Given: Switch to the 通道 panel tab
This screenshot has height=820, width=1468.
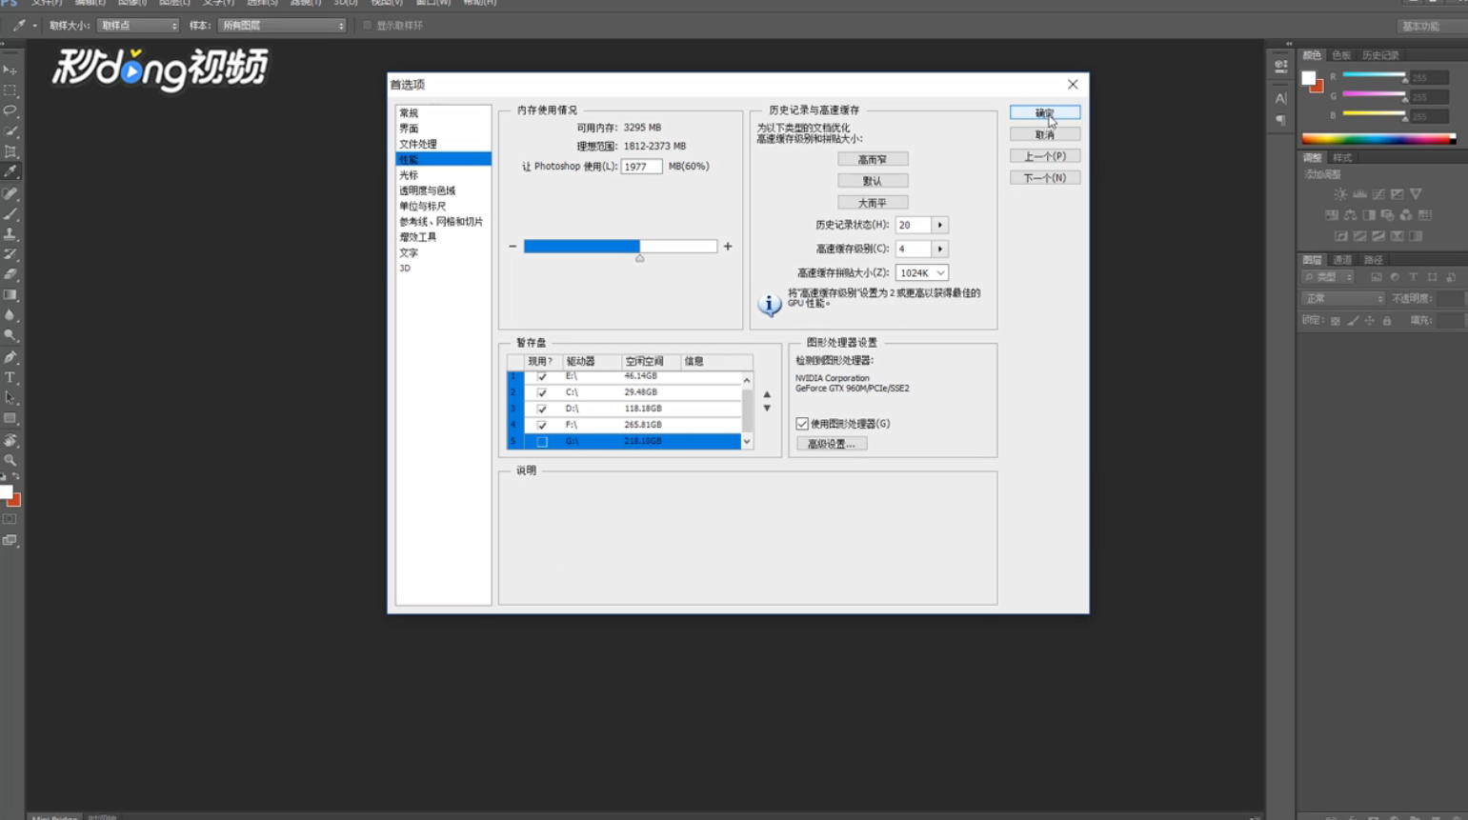Looking at the screenshot, I should 1342,260.
